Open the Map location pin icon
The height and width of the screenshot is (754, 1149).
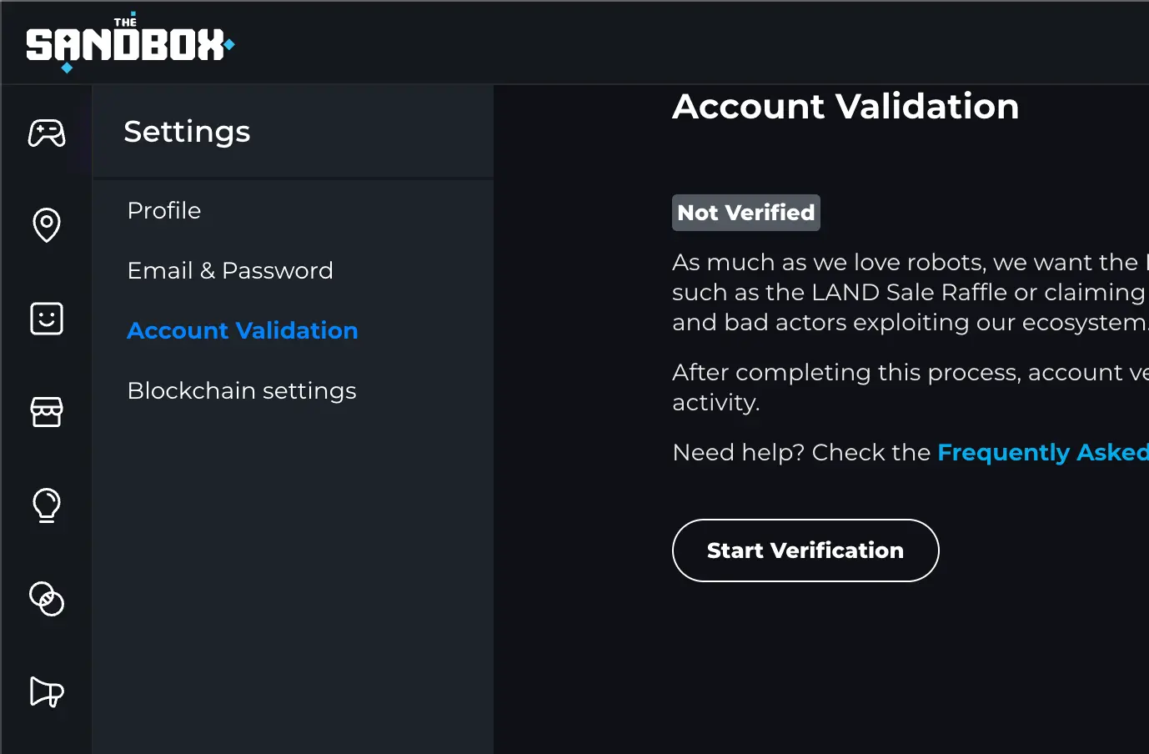(47, 224)
